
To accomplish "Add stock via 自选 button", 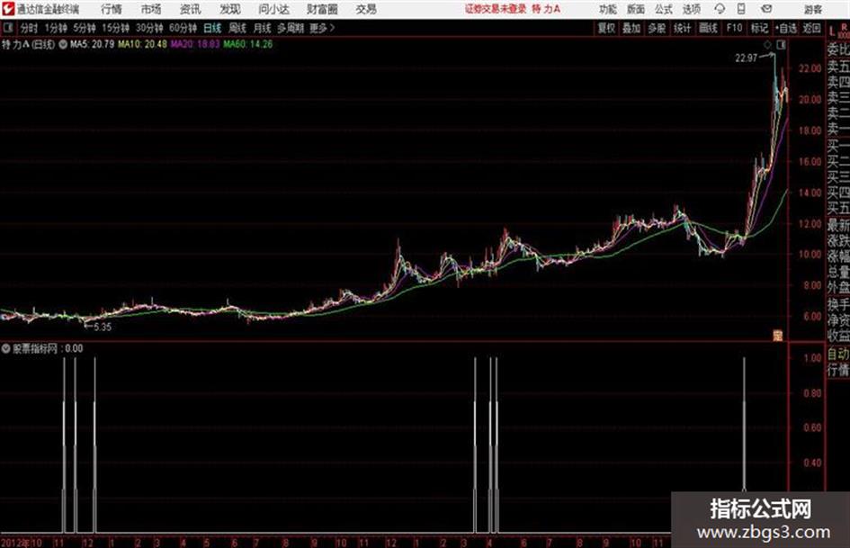I will click(x=785, y=28).
